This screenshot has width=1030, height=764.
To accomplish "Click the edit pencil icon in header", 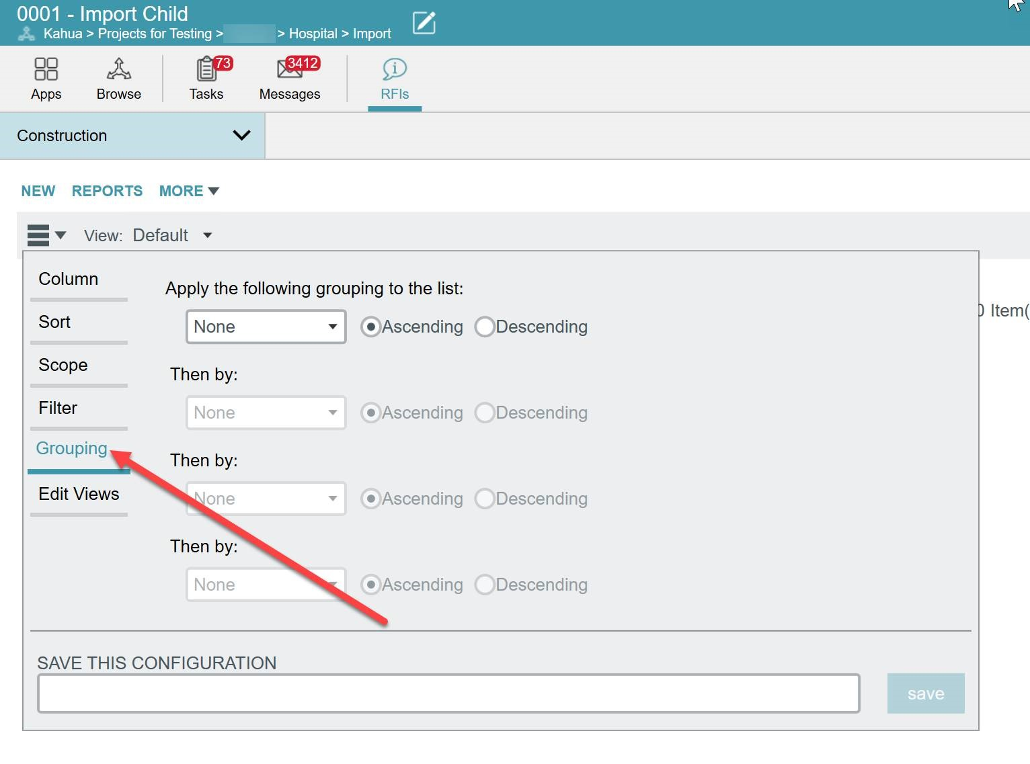I will (x=424, y=23).
